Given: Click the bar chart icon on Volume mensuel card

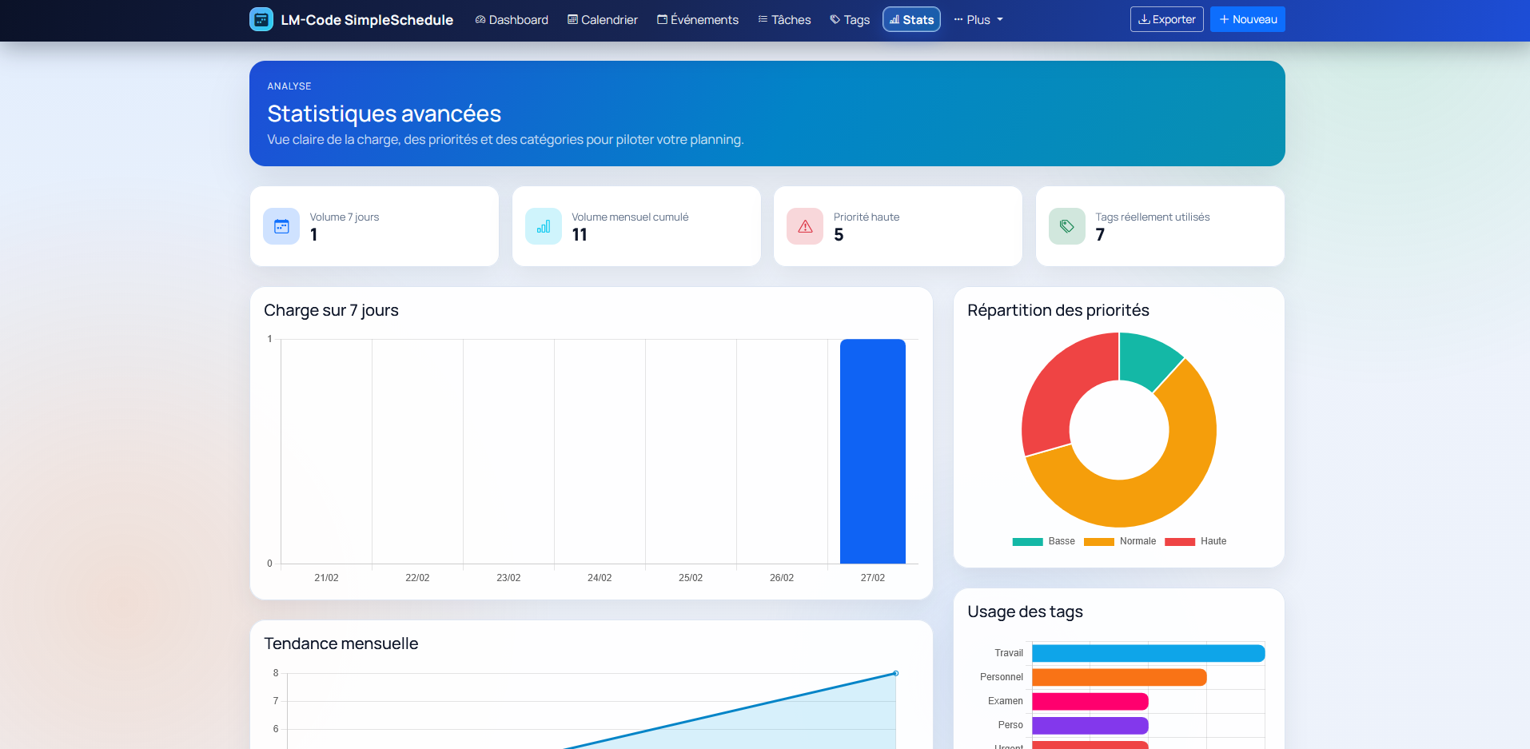Looking at the screenshot, I should coord(544,226).
